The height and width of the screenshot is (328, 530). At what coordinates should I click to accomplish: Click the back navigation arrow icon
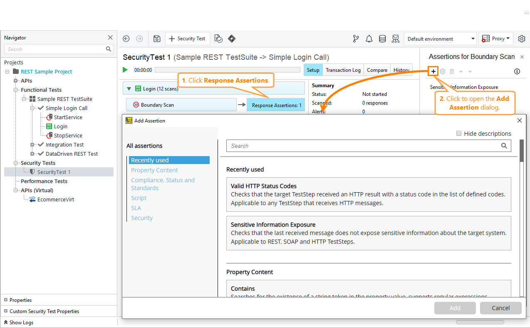point(126,39)
